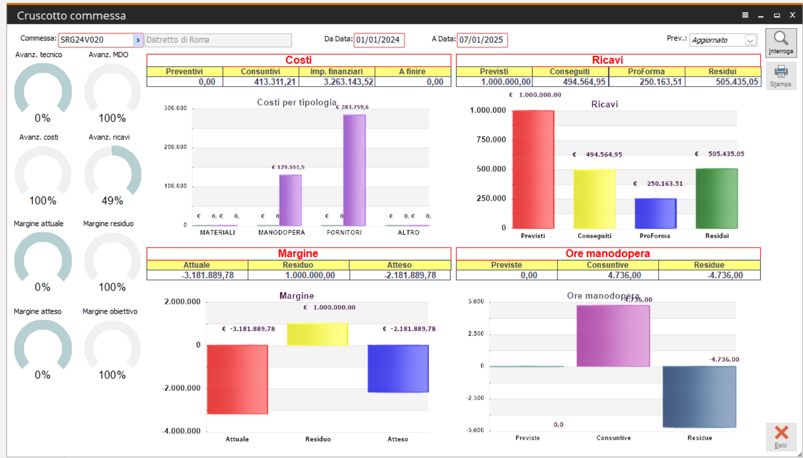Viewport: 803px width, 458px height.
Task: Exit via the red Esci X icon
Action: 781,436
